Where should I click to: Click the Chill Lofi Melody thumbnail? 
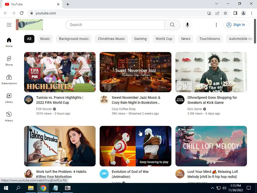tap(211, 146)
